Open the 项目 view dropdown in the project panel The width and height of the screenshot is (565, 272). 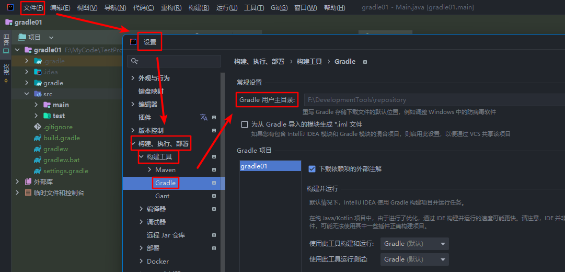51,38
